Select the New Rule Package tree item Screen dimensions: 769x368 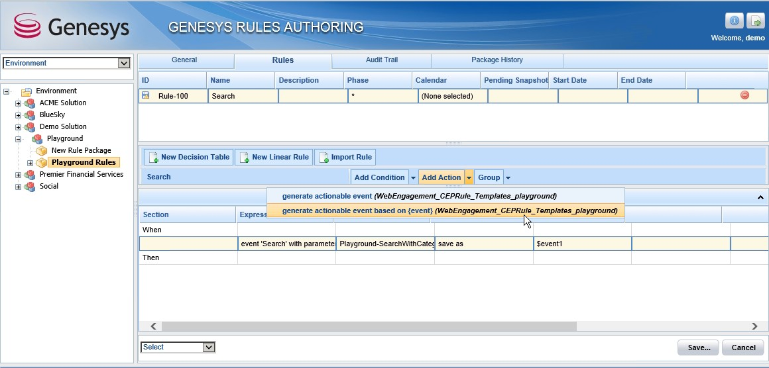(x=82, y=151)
